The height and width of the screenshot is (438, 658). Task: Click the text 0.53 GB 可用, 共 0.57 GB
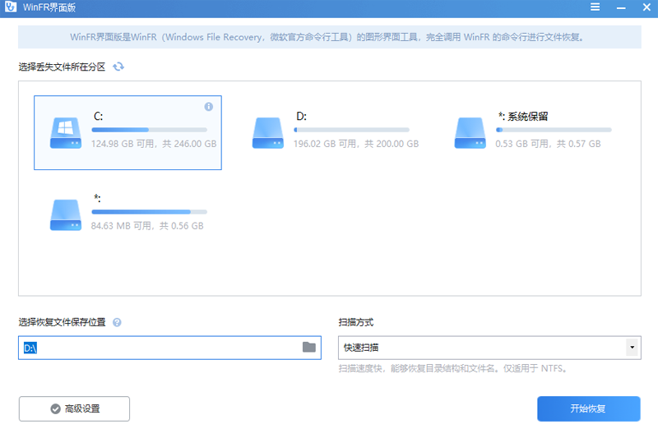click(548, 144)
